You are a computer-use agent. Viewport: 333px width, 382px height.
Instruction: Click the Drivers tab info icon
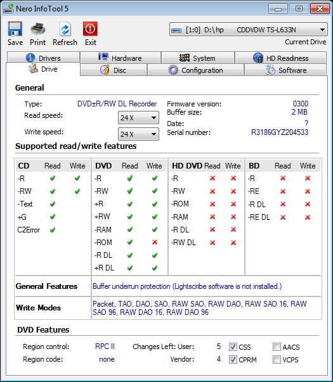[30, 58]
